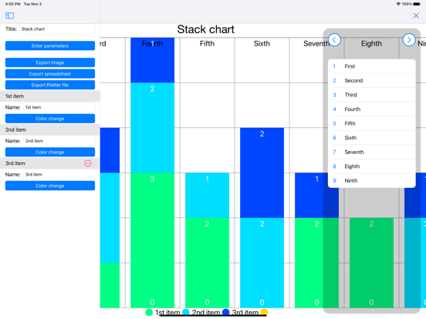Click the Fifth column header

point(207,44)
